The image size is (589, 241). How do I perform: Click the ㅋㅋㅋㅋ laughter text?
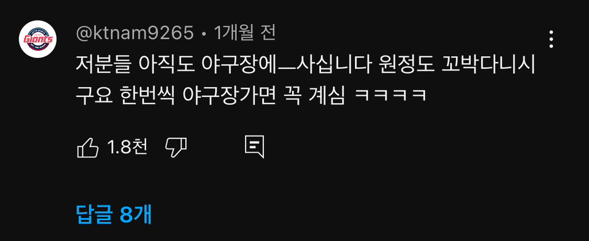click(x=391, y=97)
